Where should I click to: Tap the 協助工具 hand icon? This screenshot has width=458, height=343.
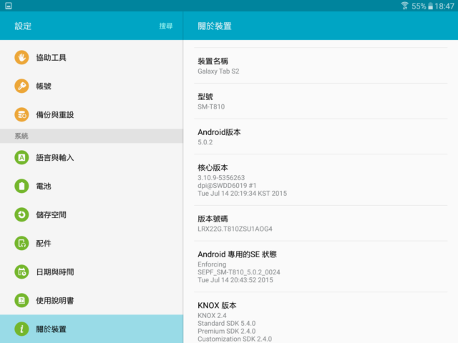(x=21, y=57)
